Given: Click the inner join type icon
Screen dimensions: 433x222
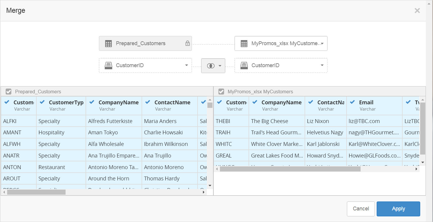Looking at the screenshot, I should click(211, 66).
